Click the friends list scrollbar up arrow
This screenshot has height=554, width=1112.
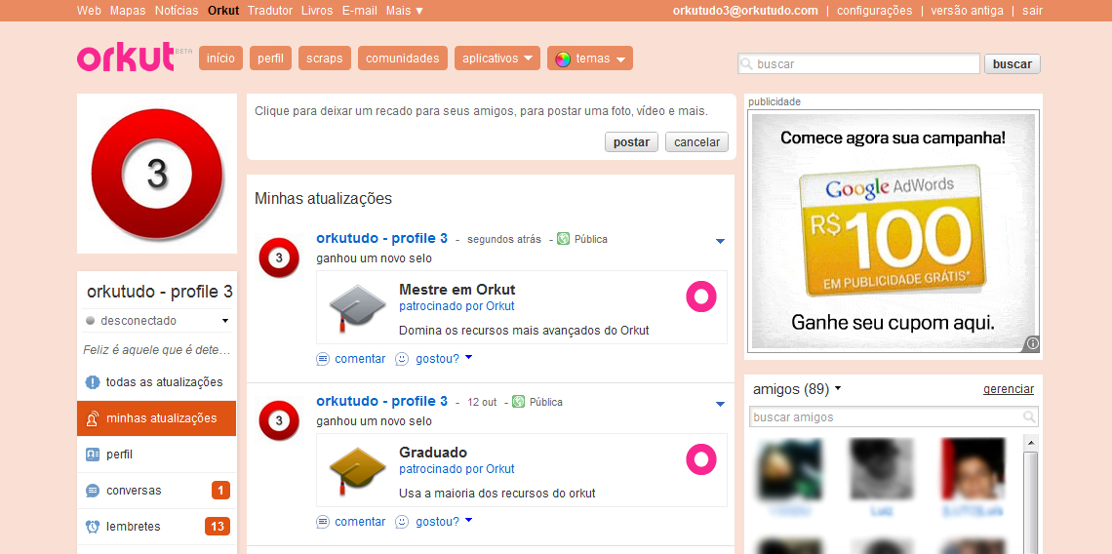(1032, 442)
